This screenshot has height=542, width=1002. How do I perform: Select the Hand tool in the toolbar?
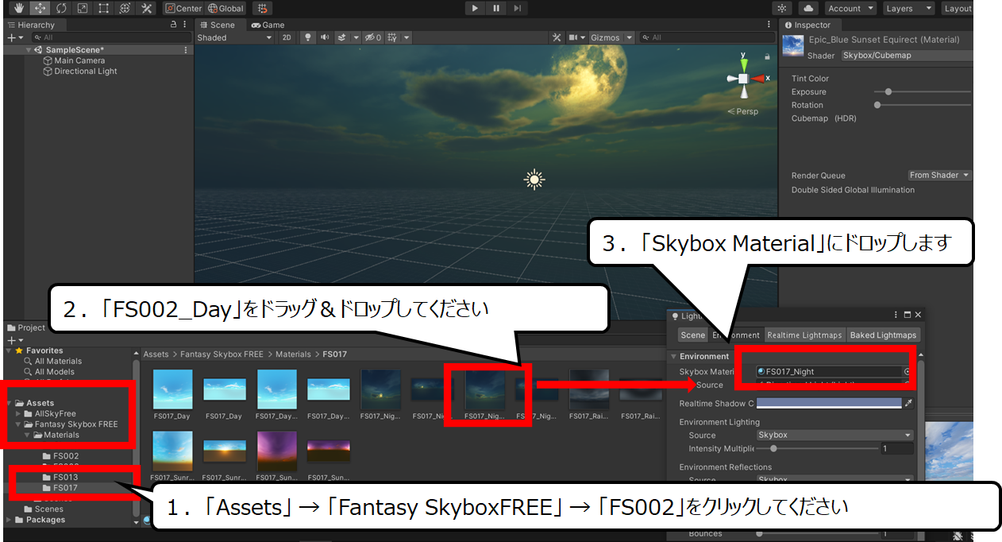point(19,8)
